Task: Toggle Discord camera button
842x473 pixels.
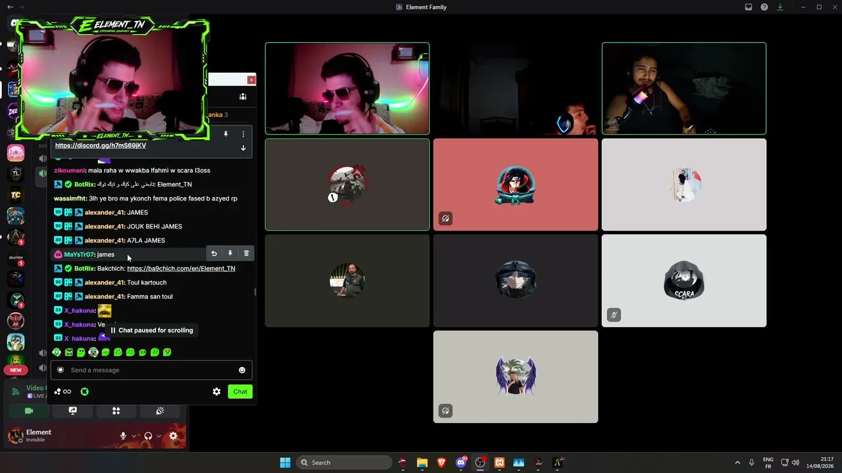Action: tap(29, 411)
